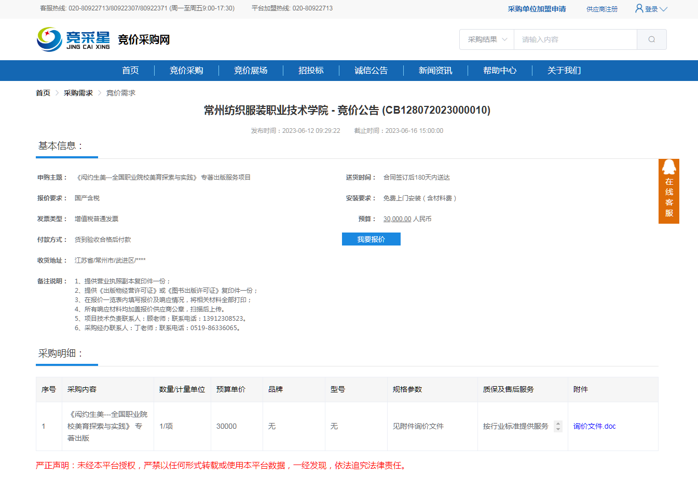Go to the 竞价采购 navigation tab
Screen dimensions: 698x491
pyautogui.click(x=186, y=71)
